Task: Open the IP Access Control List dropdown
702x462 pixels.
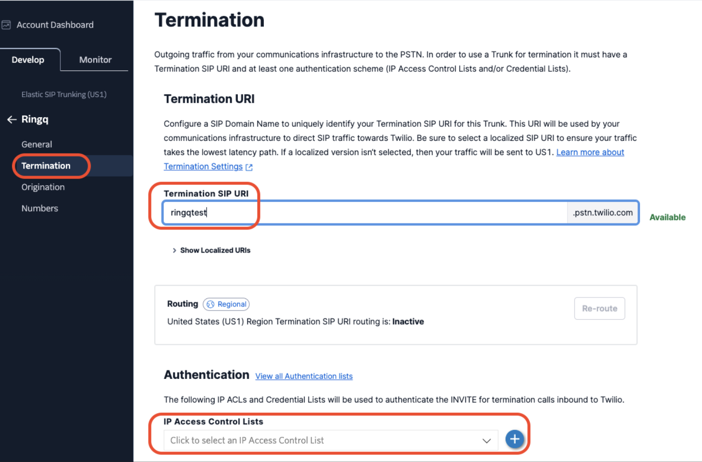Action: click(x=327, y=440)
